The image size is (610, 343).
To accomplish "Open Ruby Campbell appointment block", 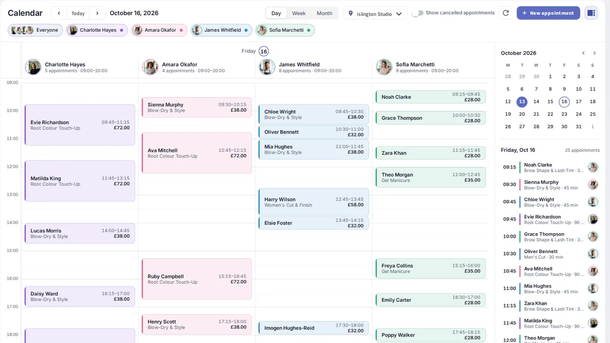I will pyautogui.click(x=197, y=279).
